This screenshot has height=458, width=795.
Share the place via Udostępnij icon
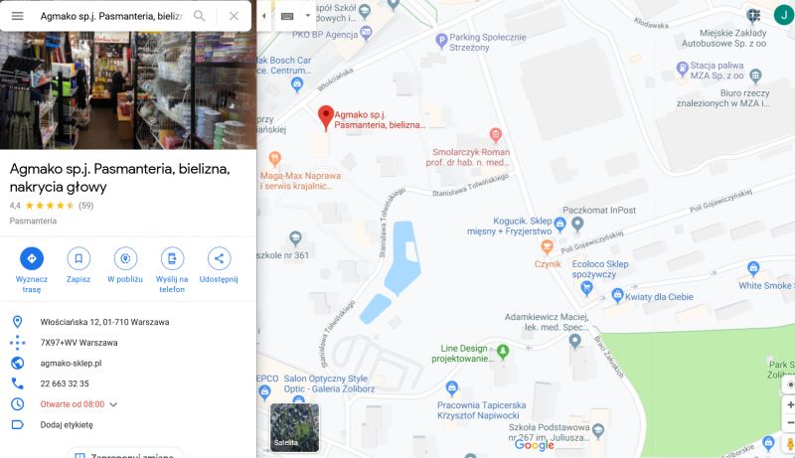point(219,258)
